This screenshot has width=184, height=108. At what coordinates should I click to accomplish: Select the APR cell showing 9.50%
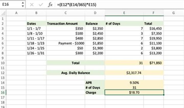(x=134, y=83)
